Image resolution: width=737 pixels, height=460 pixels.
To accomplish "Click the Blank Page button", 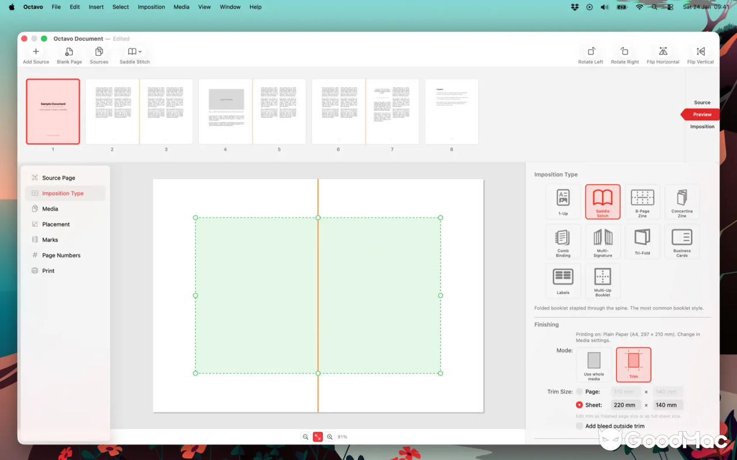I will point(69,54).
